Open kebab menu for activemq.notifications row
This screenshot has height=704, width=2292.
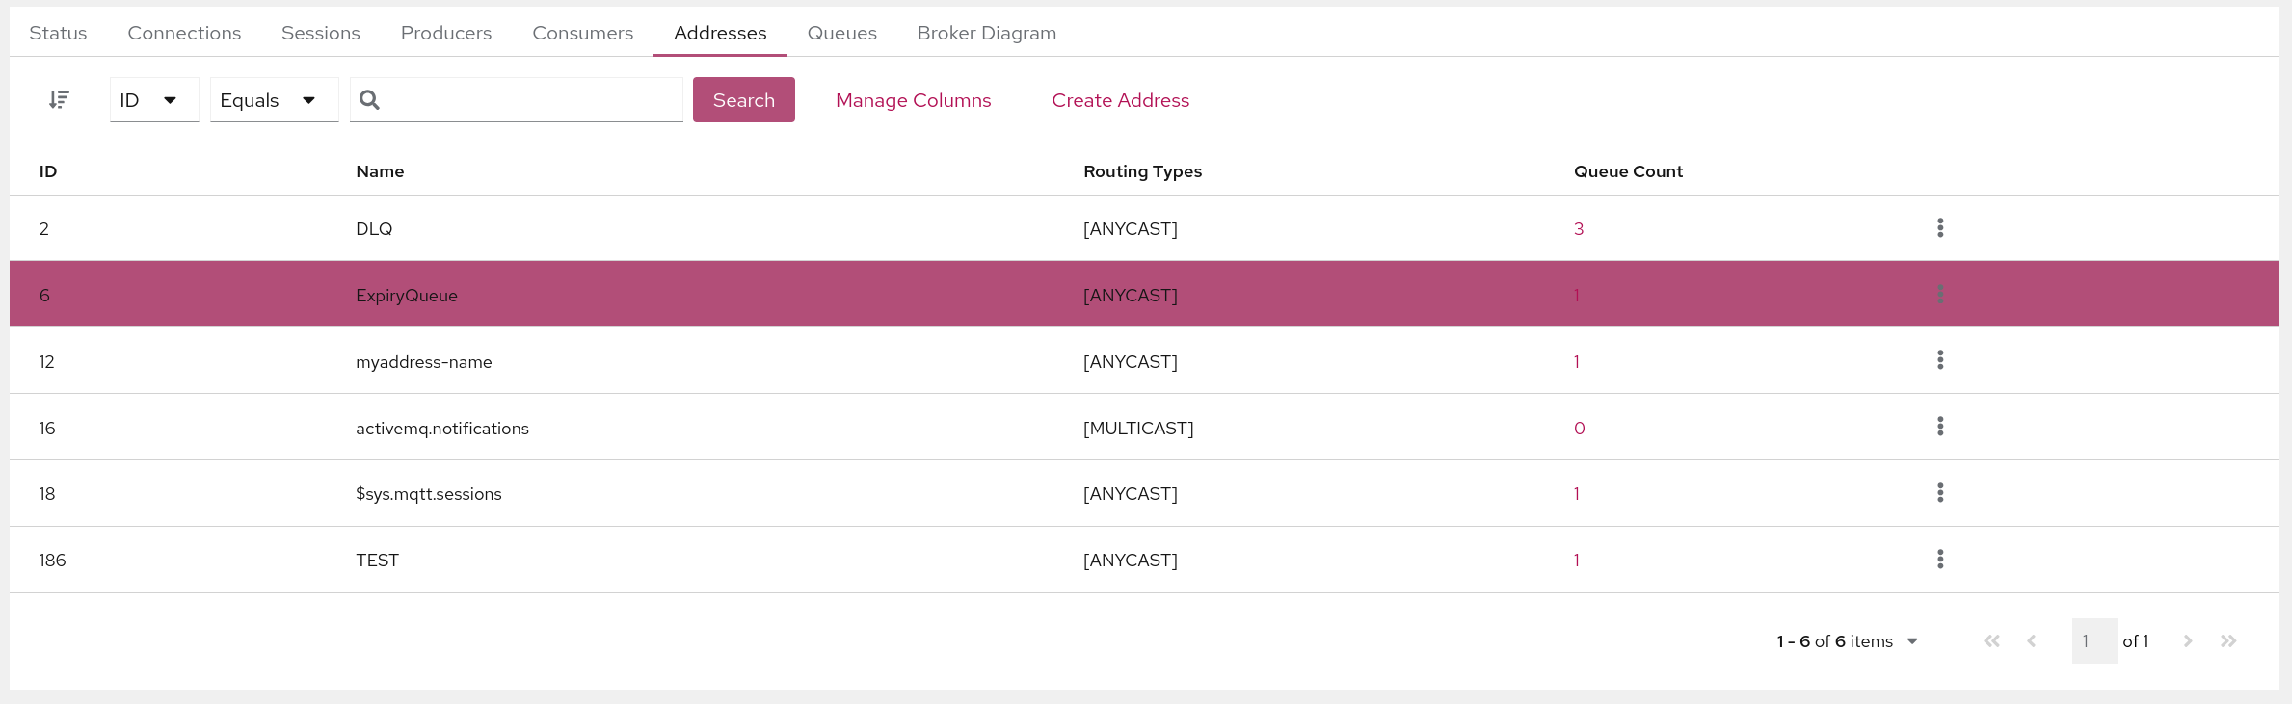coord(1940,427)
